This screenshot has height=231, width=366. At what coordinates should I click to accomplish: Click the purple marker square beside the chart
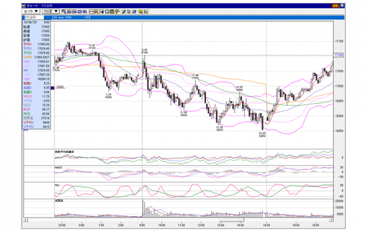tap(52, 88)
